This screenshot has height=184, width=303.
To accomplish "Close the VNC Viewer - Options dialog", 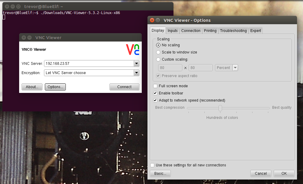I will point(152,20).
